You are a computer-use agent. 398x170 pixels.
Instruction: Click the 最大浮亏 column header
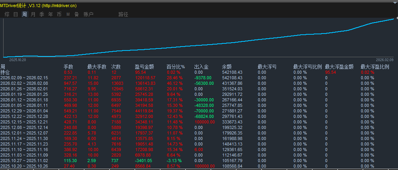click(x=267, y=67)
